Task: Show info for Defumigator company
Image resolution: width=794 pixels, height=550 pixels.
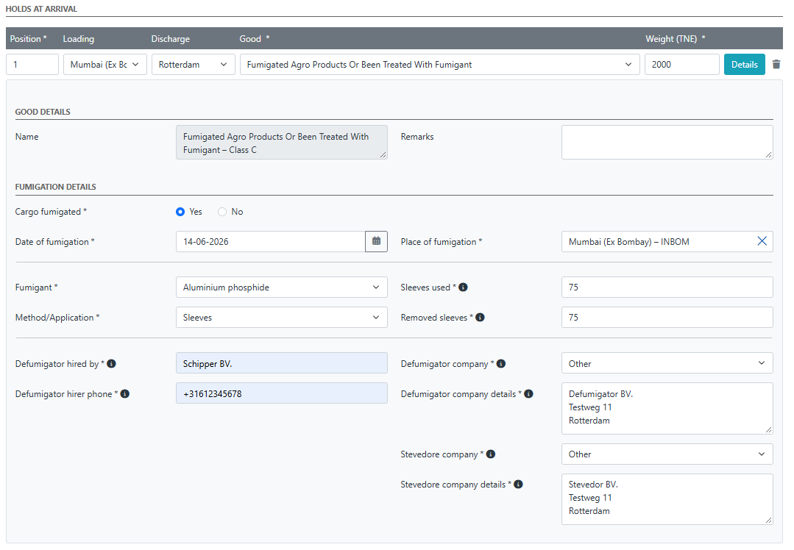Action: (x=501, y=363)
